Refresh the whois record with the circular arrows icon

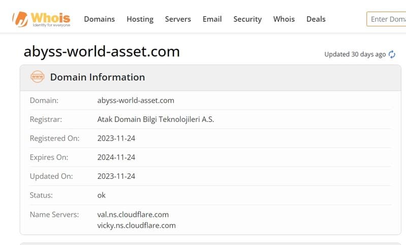tap(392, 54)
